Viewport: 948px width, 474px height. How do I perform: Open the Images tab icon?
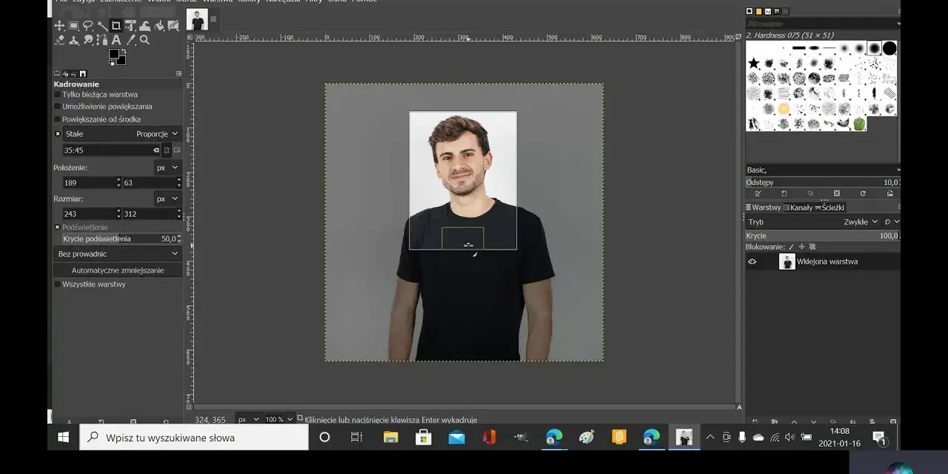click(83, 73)
